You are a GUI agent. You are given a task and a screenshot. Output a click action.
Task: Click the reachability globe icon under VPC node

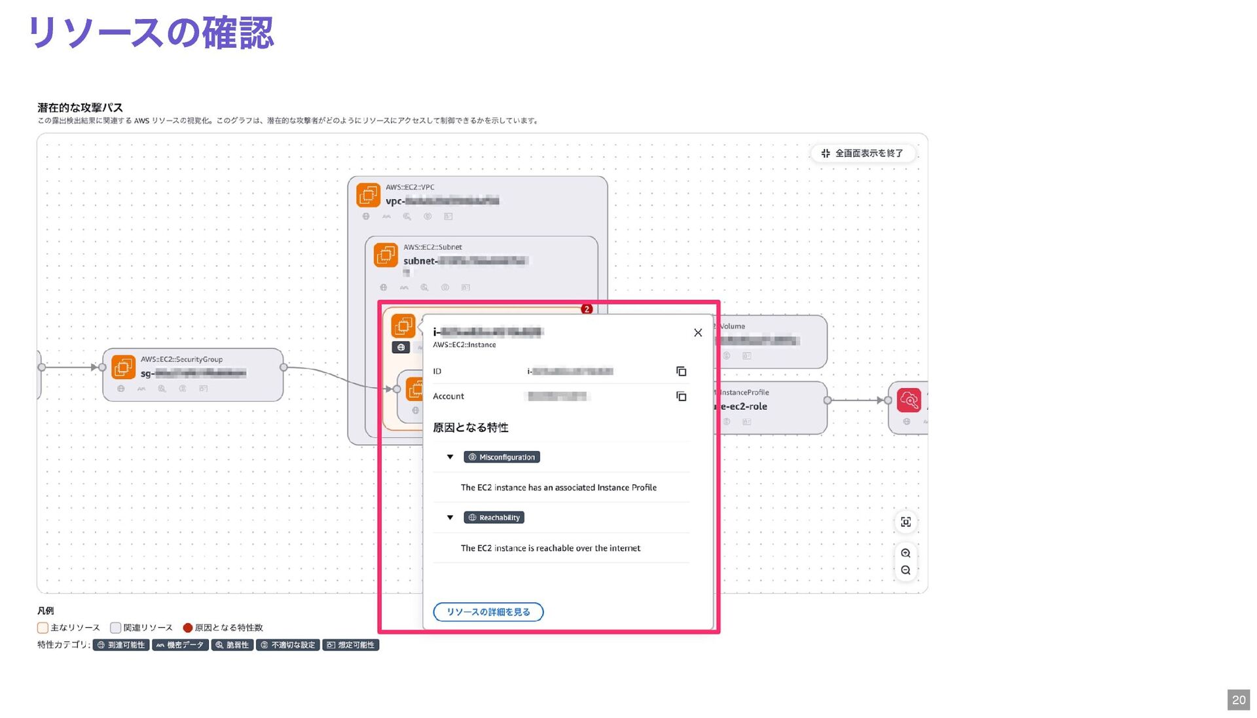coord(366,217)
